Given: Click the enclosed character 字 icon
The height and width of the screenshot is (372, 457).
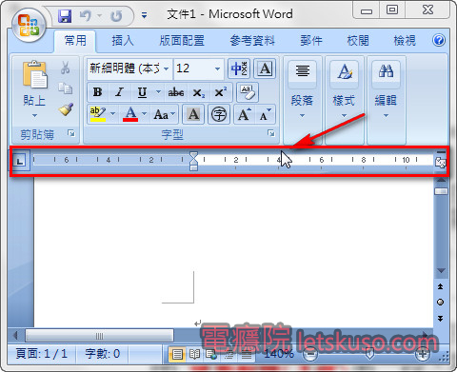Looking at the screenshot, I should 219,114.
